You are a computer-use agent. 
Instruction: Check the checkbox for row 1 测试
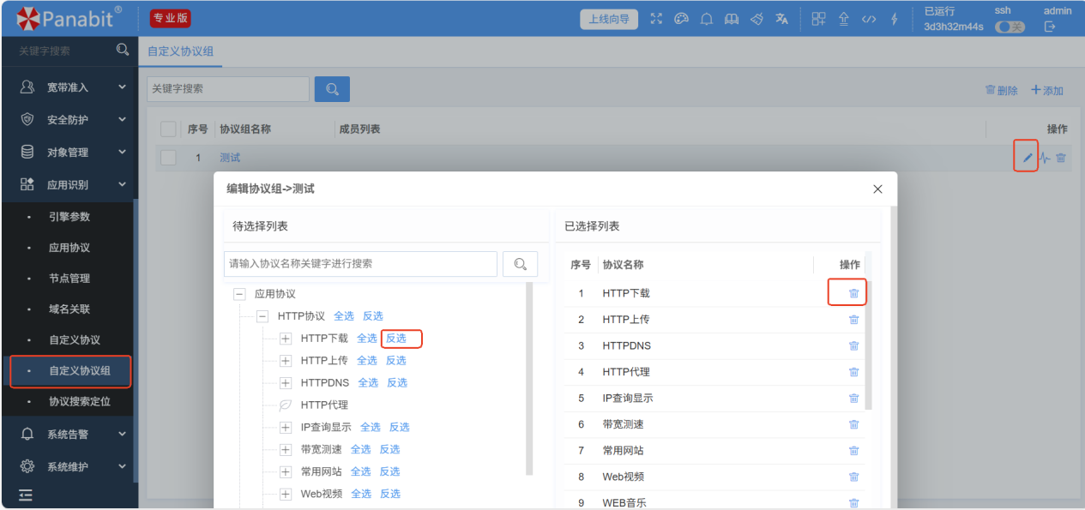click(x=169, y=158)
